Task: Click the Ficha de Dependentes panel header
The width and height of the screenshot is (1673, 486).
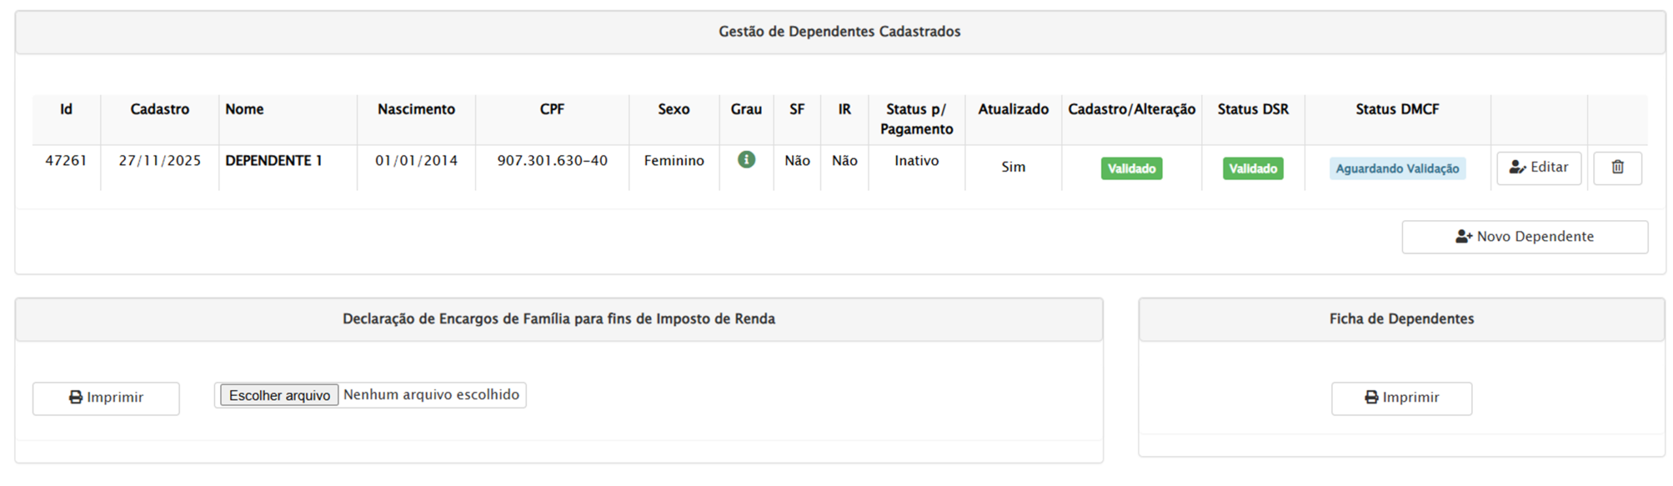Action: pos(1401,319)
